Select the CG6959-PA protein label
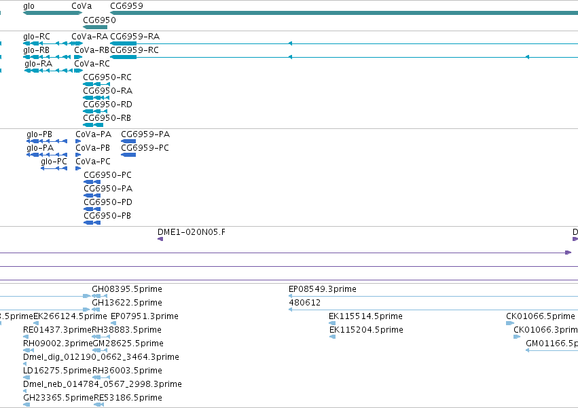Image resolution: width=578 pixels, height=408 pixels. 145,134
